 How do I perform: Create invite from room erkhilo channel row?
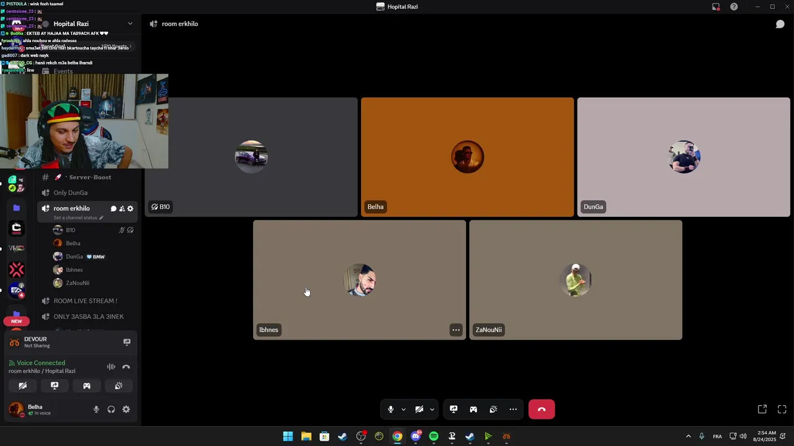(x=122, y=209)
